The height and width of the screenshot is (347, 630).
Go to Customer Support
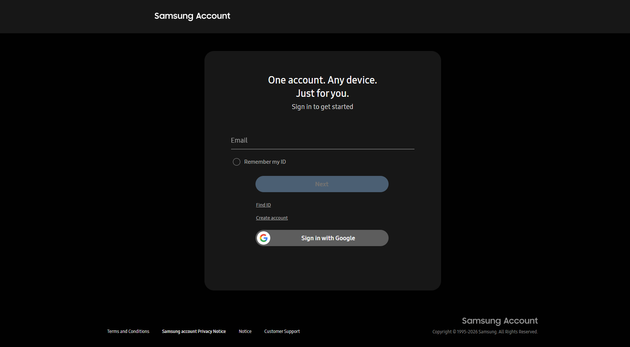point(282,331)
